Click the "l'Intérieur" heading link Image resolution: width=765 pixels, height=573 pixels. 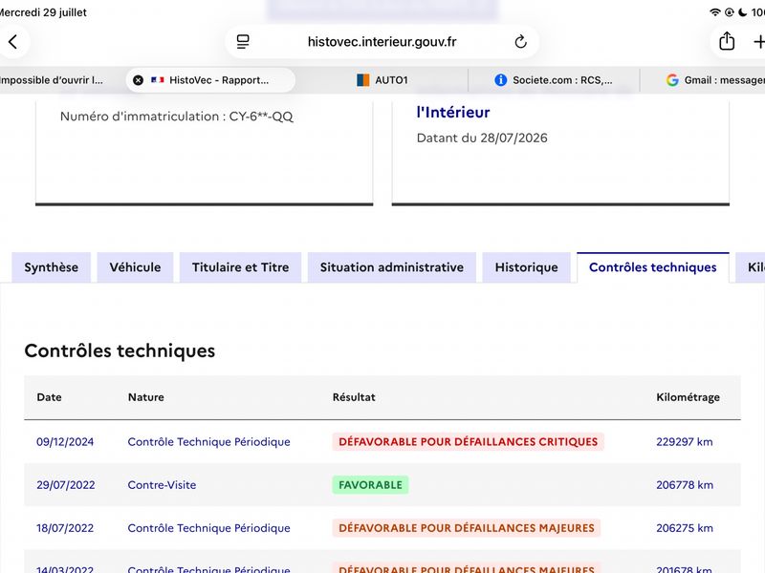tap(452, 113)
